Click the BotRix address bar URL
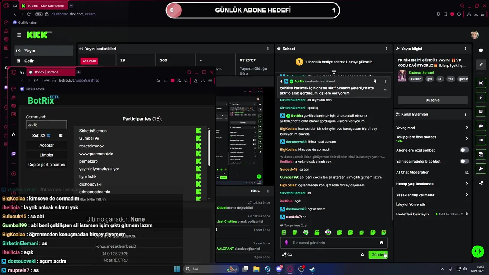Viewport: 489px width, 275px height. point(79,81)
